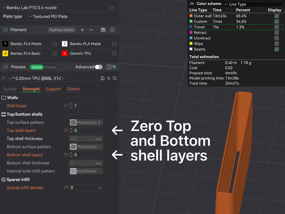Enable Unretract display checkbox

point(277,38)
